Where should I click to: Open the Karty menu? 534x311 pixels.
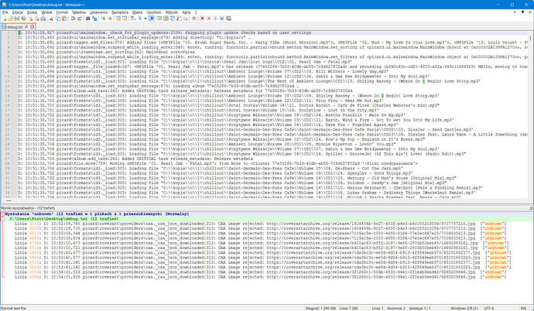[x=187, y=12]
